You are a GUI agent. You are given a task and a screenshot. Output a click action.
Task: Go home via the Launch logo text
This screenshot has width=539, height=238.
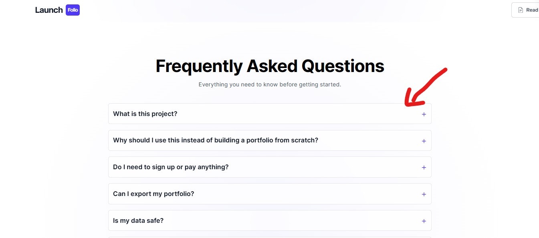(49, 10)
